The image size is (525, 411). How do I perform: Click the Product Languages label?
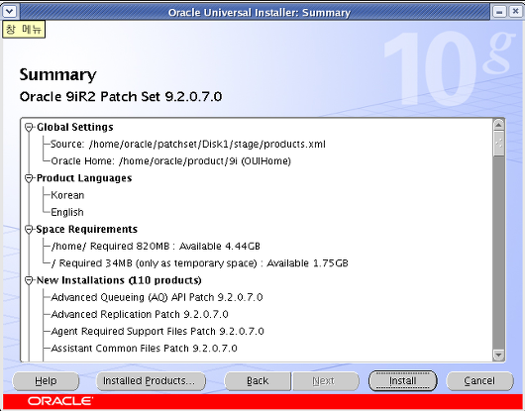click(x=84, y=178)
